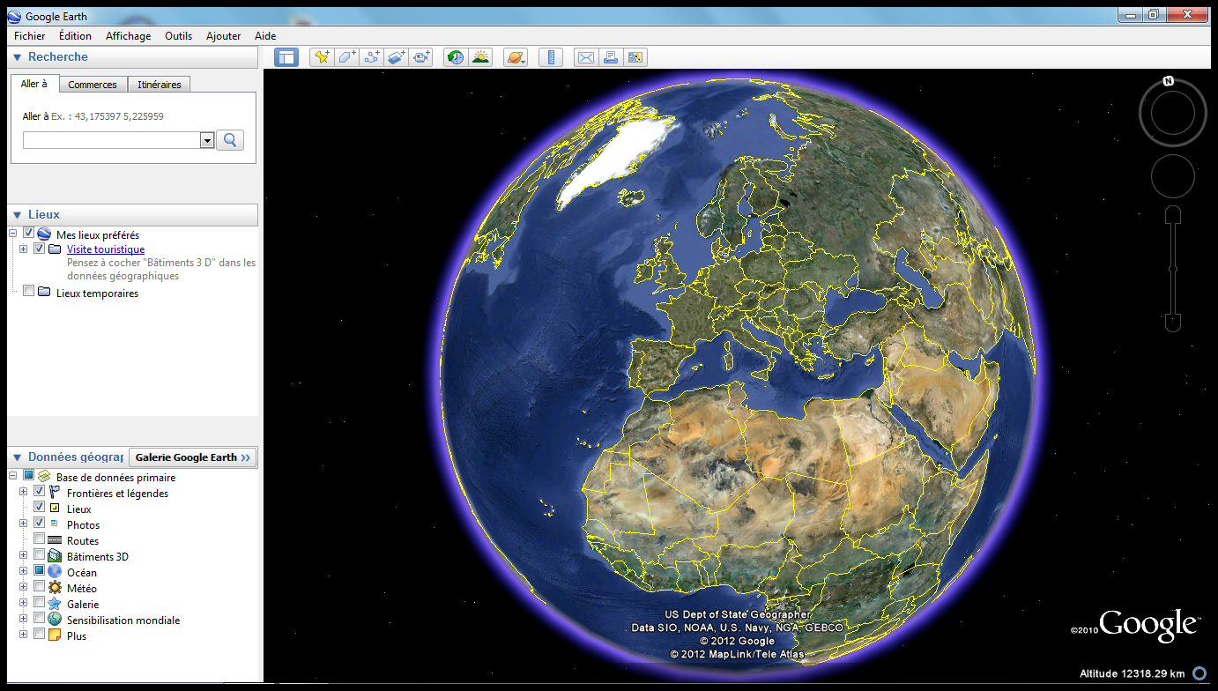Show historical imagery clock icon

click(455, 57)
